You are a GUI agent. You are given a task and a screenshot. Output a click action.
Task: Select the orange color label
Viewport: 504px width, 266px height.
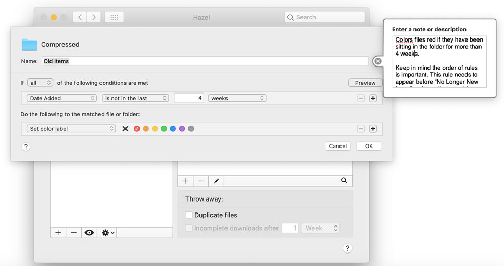click(x=146, y=129)
